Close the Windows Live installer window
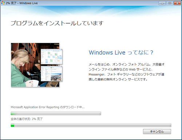The width and height of the screenshot is (182, 140). 177,3
